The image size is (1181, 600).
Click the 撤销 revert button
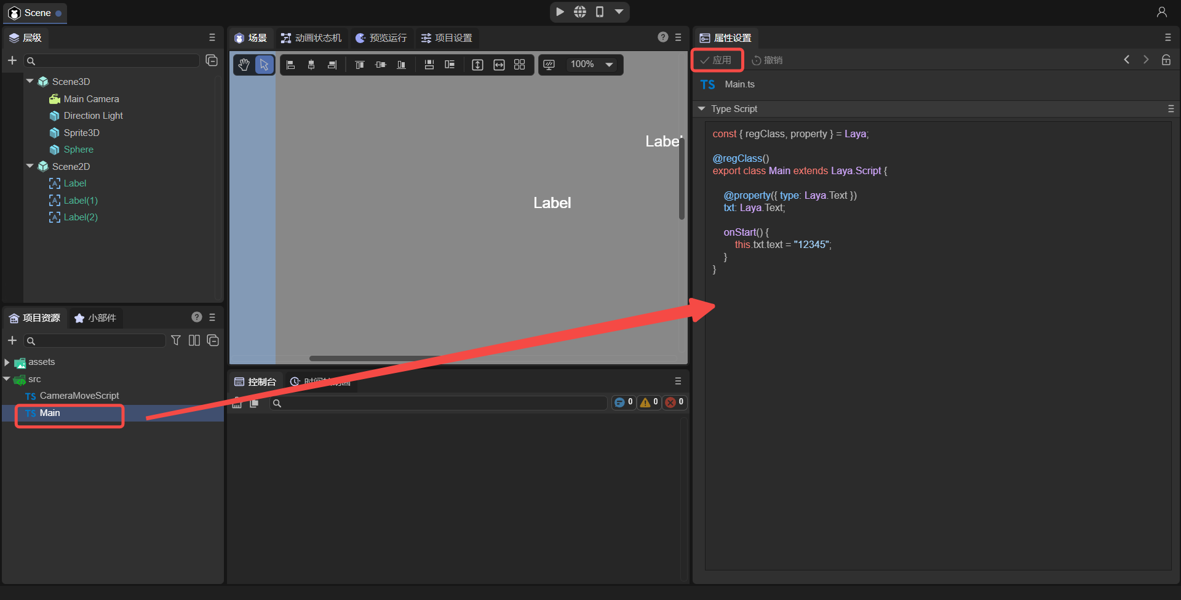click(767, 60)
